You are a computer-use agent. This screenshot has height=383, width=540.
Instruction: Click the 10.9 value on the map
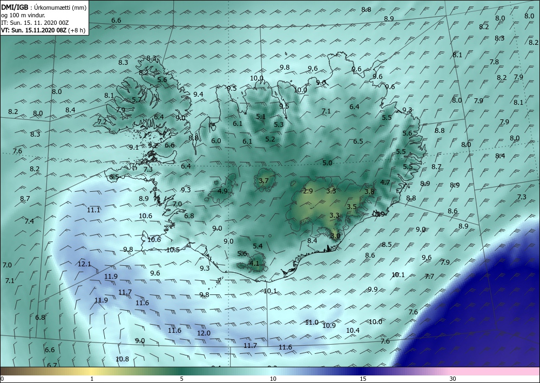point(329,325)
